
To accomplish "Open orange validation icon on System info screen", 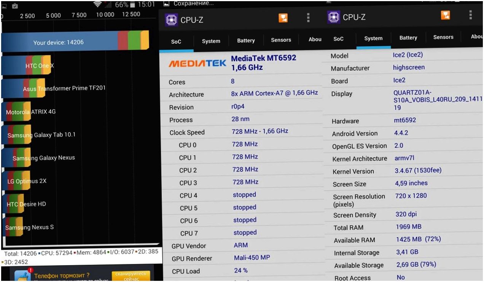I will 446,15.
